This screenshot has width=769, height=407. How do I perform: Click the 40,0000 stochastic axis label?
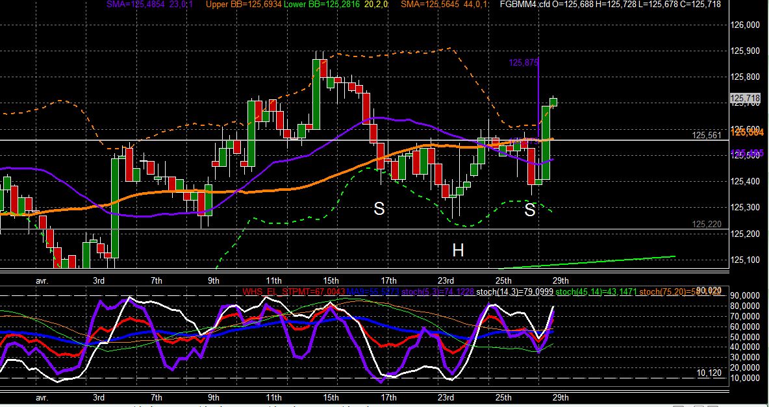pyautogui.click(x=746, y=347)
